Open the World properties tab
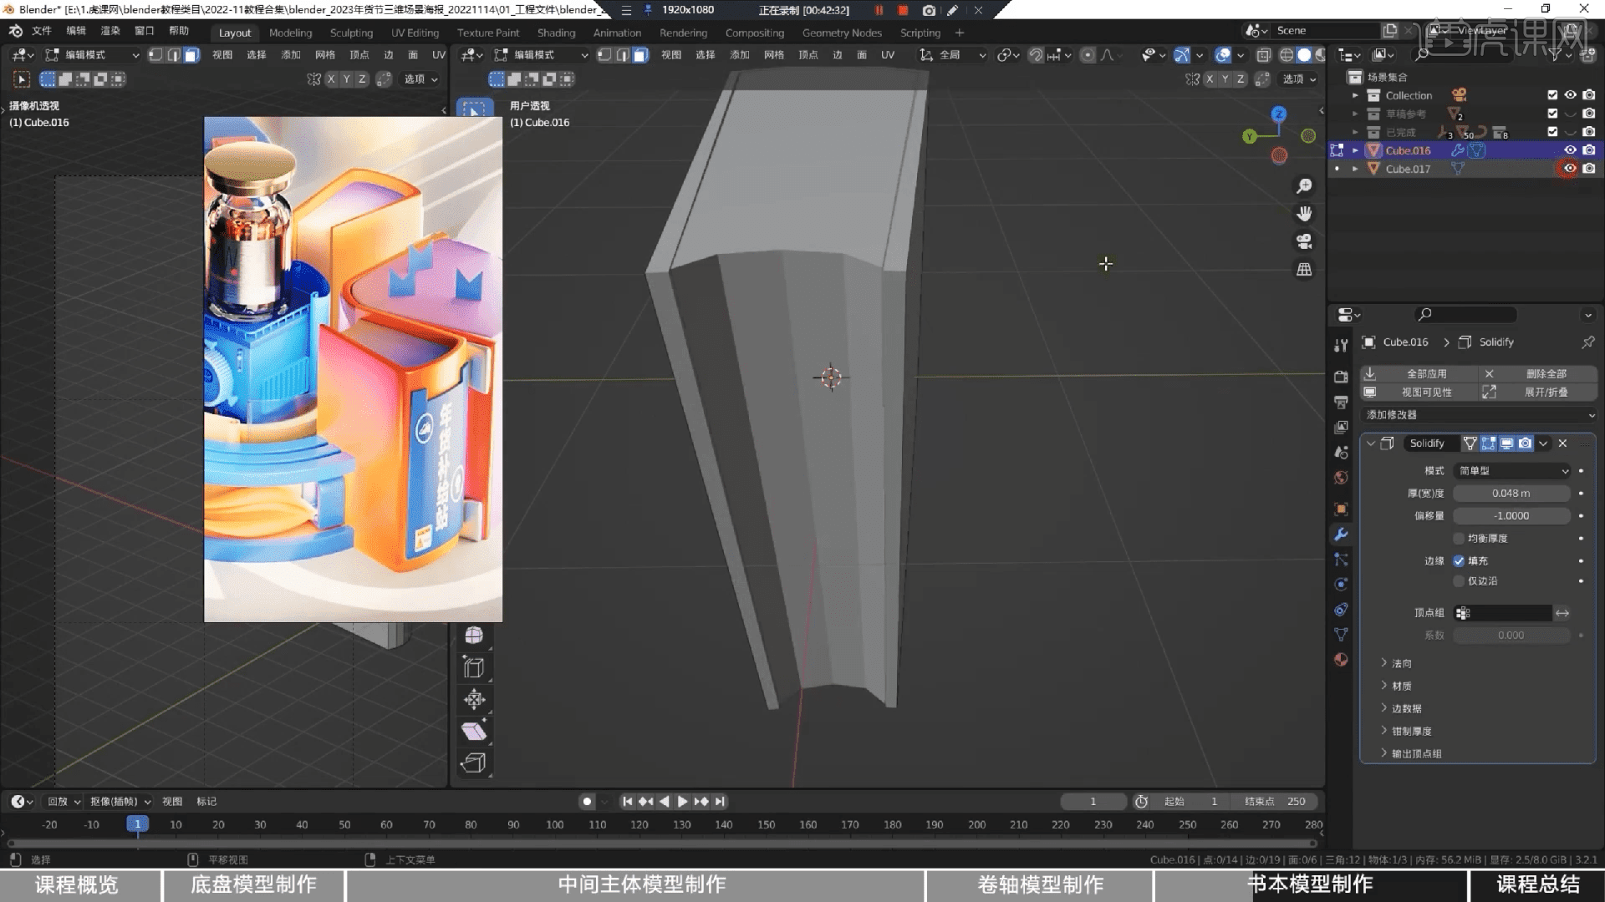 click(1341, 477)
